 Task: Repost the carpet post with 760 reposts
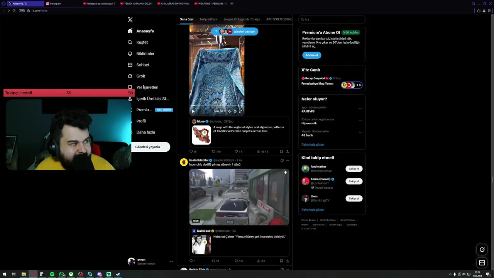pyautogui.click(x=216, y=151)
